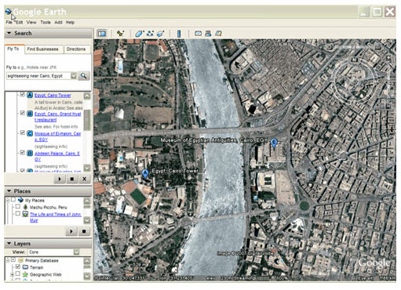This screenshot has height=290, width=401.
Task: Click the blue D marker icon in results
Action: (30, 153)
